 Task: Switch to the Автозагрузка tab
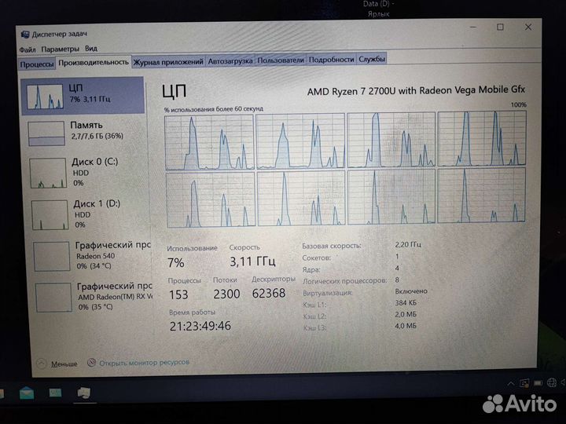[230, 61]
